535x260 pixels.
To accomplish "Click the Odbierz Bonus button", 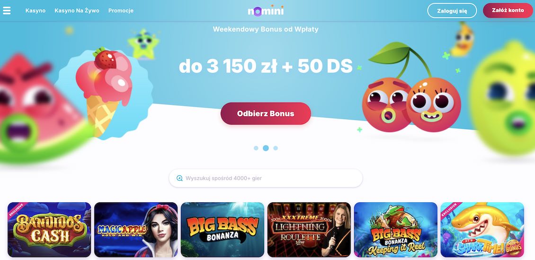I will (266, 113).
